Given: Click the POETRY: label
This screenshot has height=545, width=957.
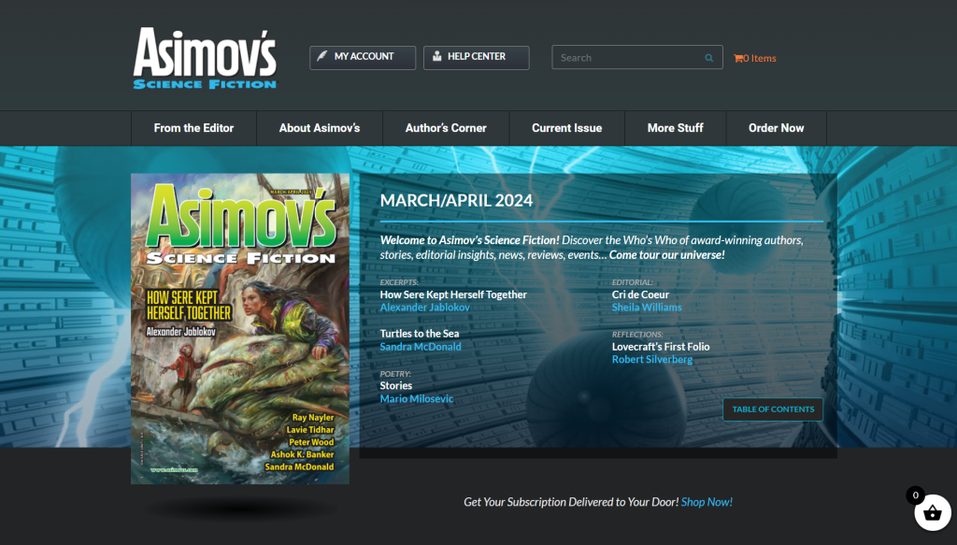Looking at the screenshot, I should 395,374.
